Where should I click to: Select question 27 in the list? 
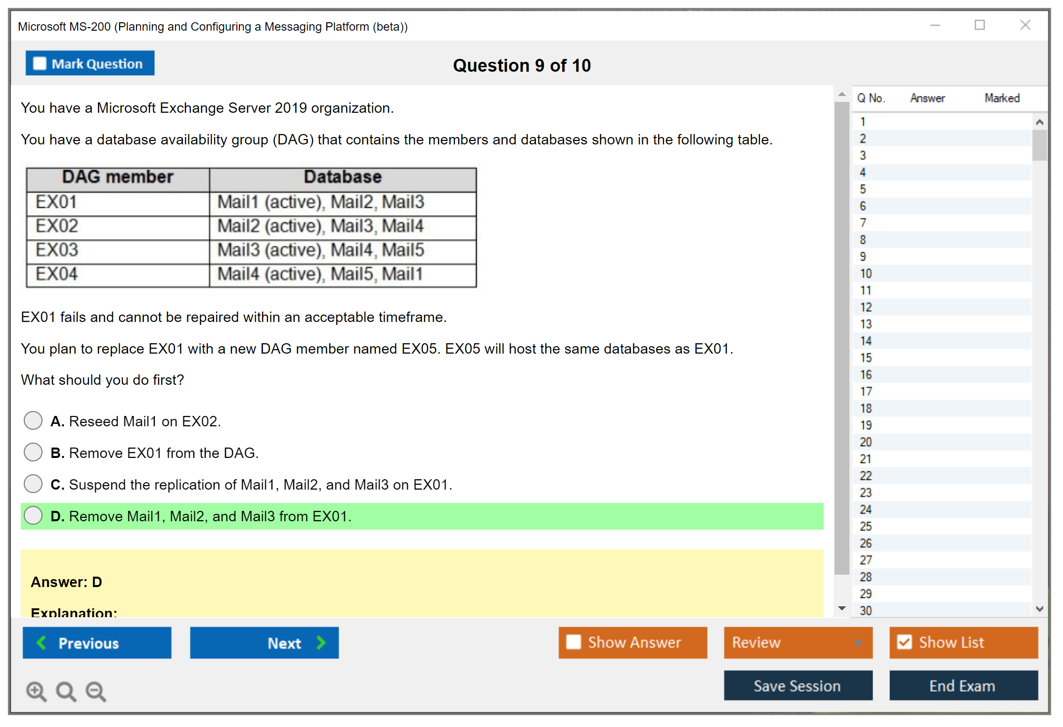point(866,560)
